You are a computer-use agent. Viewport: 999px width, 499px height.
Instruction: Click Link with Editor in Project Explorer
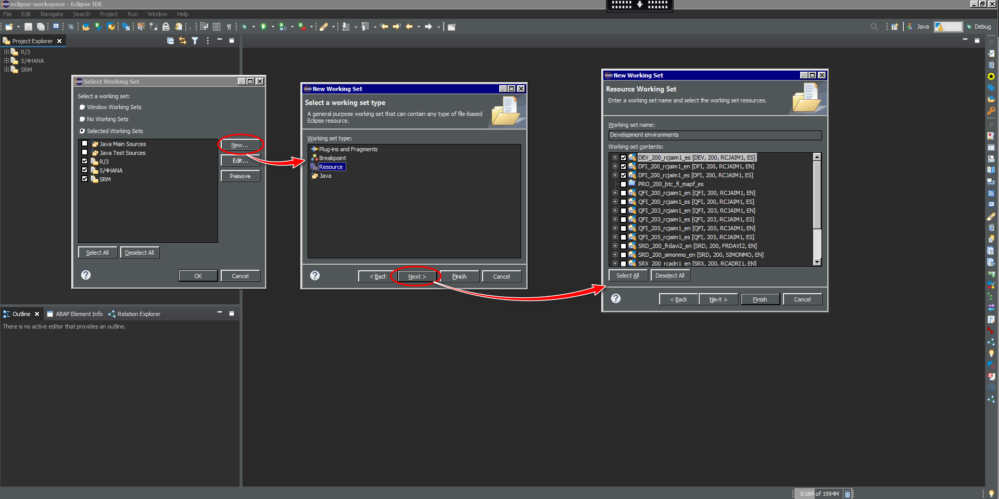pyautogui.click(x=182, y=41)
